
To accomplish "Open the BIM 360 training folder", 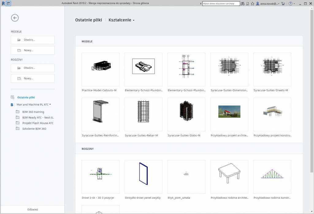I will coord(33,112).
